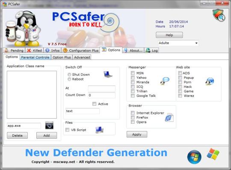This screenshot has height=170, width=231.
Task: Check the ICQ messenger checkbox
Action: click(133, 86)
